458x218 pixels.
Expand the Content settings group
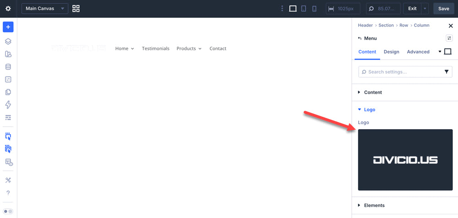405,93
